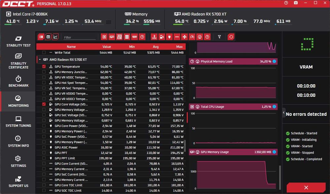Screen dimensions: 330x194
Task: Click the Physical Memory Load graph header
Action: click(233, 61)
